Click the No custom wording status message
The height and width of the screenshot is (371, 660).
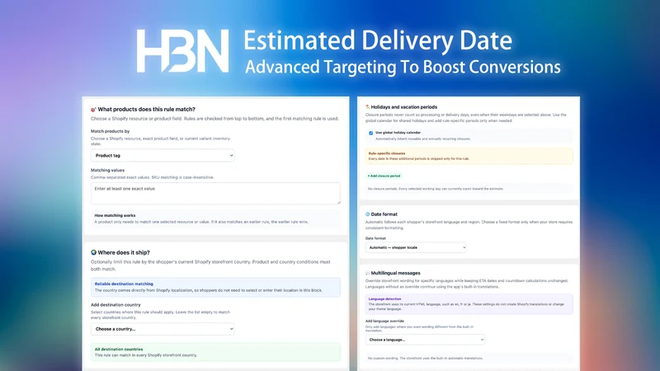pyautogui.click(x=426, y=359)
